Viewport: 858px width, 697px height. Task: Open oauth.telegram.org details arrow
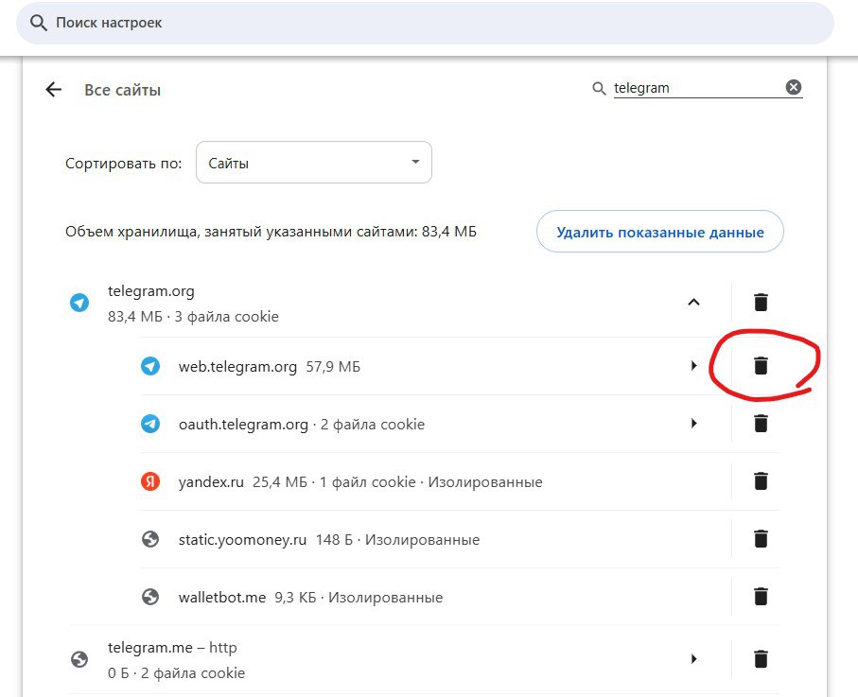(x=693, y=424)
